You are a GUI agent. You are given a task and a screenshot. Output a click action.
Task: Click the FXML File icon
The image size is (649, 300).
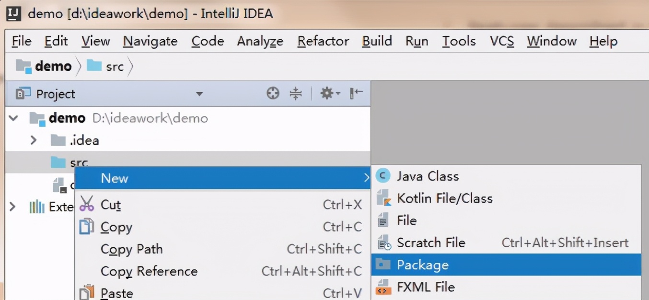pos(383,287)
